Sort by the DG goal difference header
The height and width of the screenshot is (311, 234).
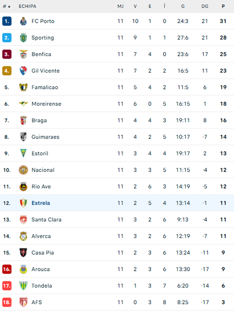[205, 6]
